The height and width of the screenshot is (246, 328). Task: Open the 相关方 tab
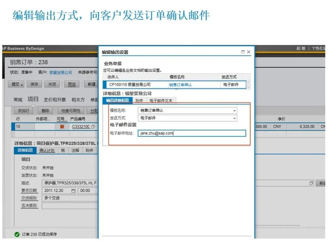coord(78,100)
